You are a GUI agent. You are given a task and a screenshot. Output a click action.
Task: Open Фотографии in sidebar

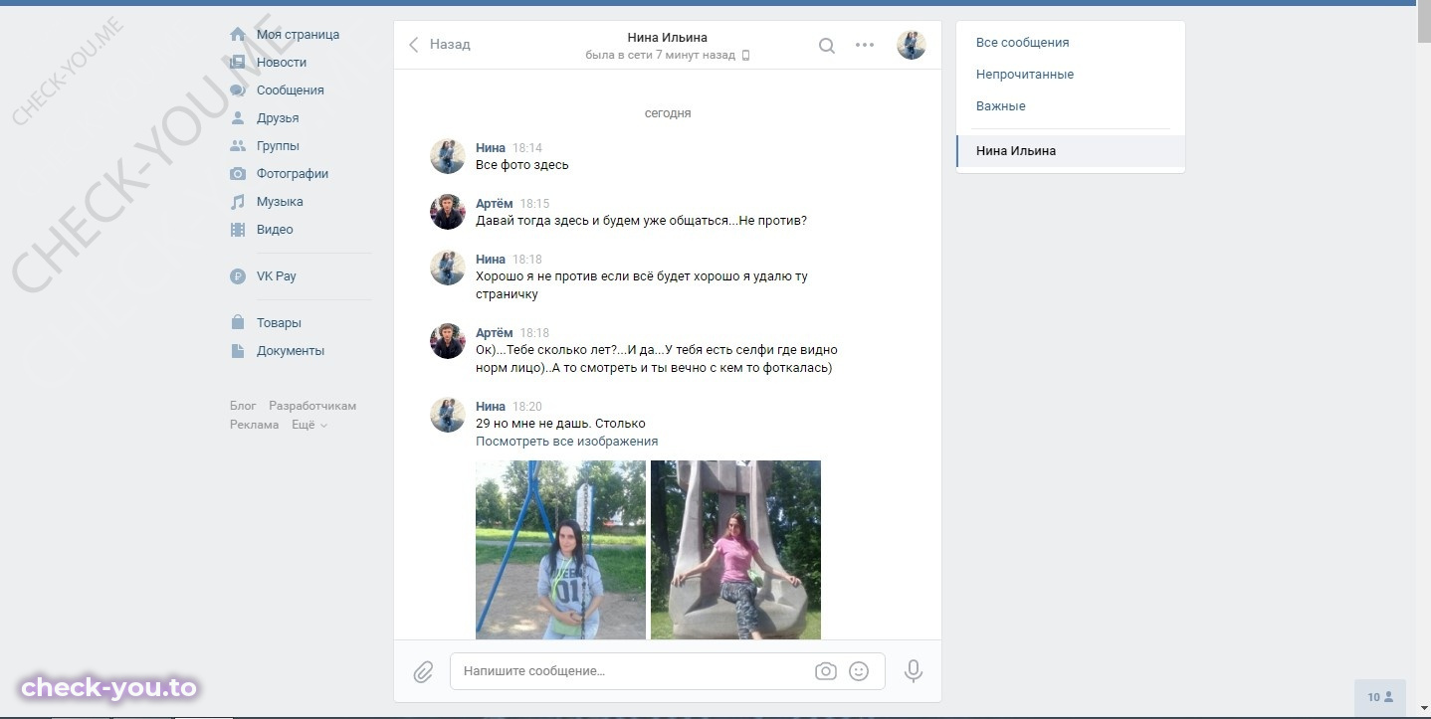[293, 174]
